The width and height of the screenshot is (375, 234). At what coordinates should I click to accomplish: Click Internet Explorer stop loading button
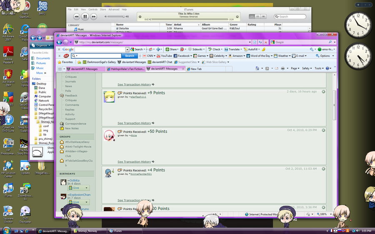(x=266, y=42)
